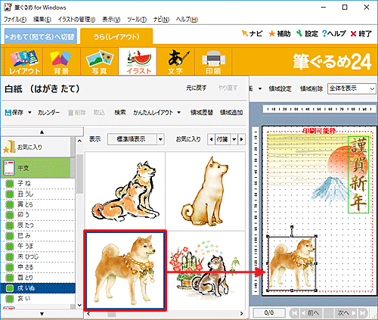Open the 標準順表示 display order dropdown
The height and width of the screenshot is (320, 378).
160,139
